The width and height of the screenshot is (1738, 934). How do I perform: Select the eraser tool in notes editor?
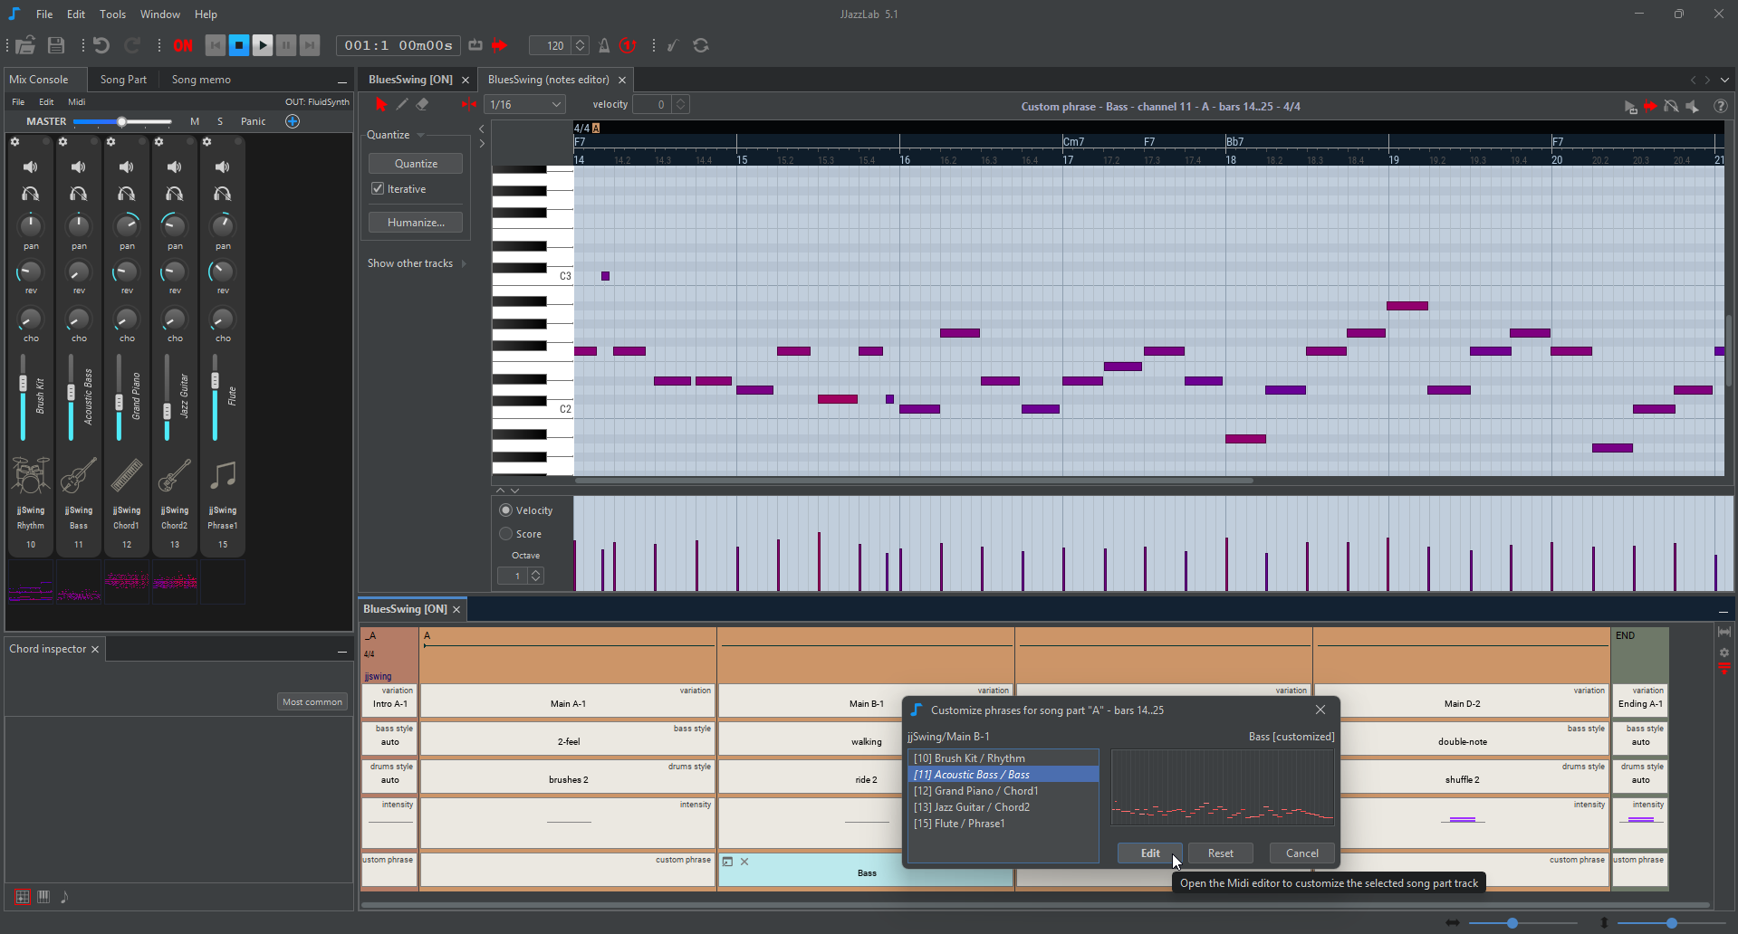[x=422, y=105]
